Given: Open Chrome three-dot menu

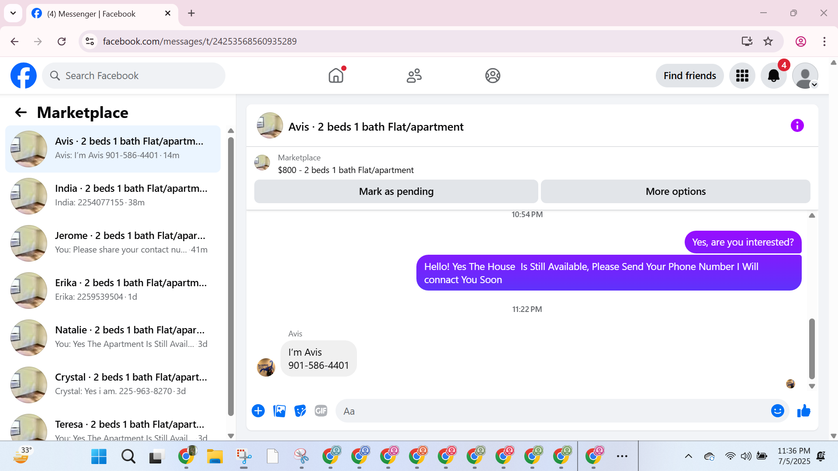Looking at the screenshot, I should point(824,41).
